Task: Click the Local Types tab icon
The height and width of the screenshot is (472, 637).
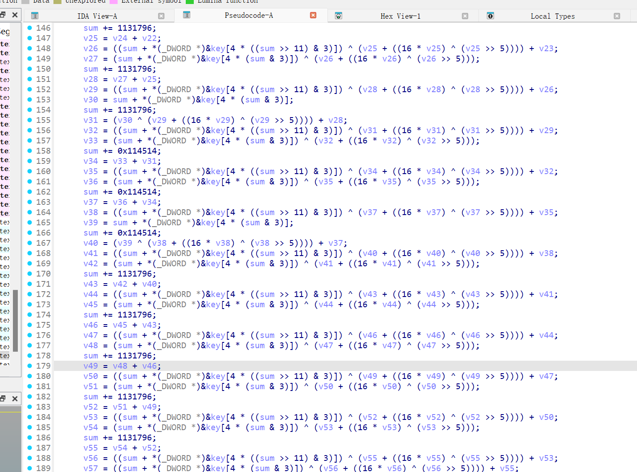Action: click(490, 16)
